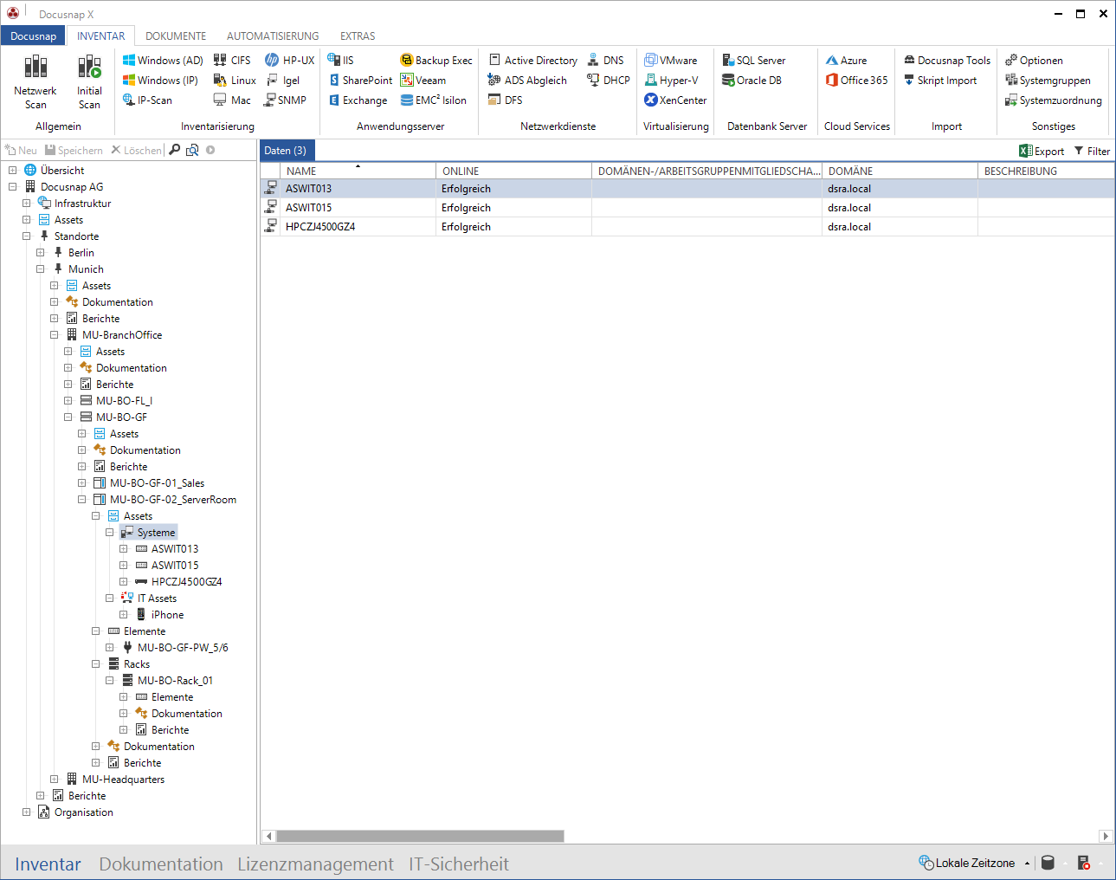Open the DNS scan
1116x880 pixels.
click(605, 61)
